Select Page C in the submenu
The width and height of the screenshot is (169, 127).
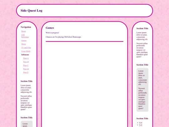click(x=26, y=66)
